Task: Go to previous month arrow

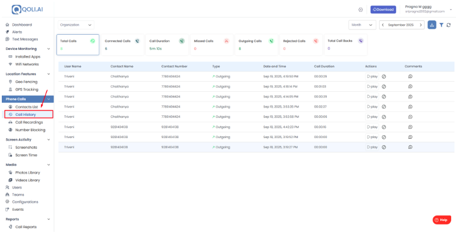Action: 383,25
